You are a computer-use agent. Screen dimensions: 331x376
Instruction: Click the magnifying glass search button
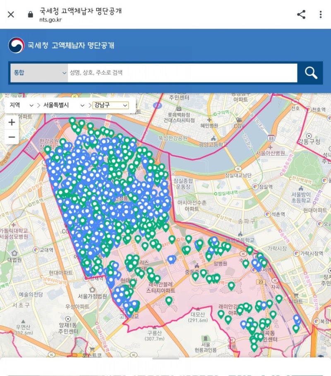tap(311, 73)
